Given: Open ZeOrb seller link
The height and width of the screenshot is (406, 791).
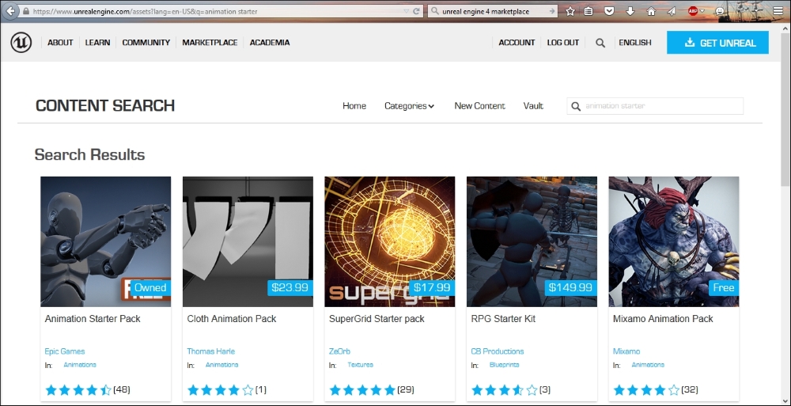Looking at the screenshot, I should coord(339,351).
